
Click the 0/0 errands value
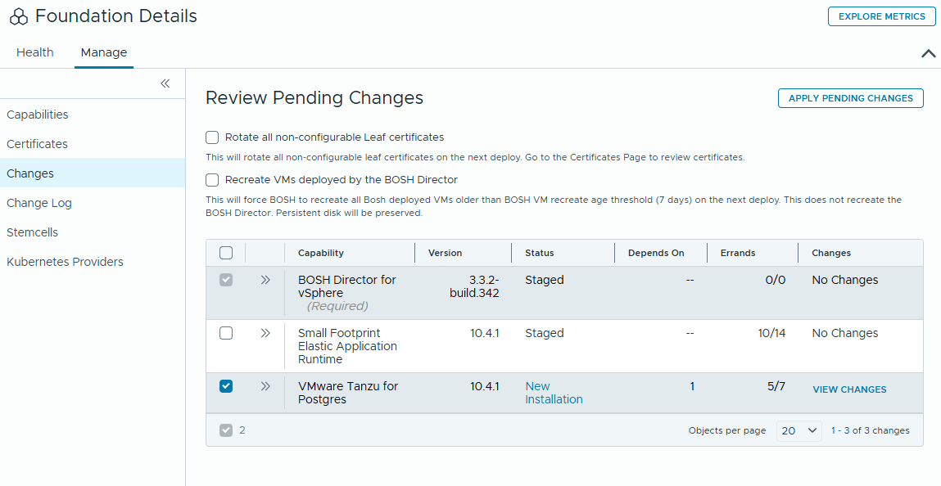[776, 280]
